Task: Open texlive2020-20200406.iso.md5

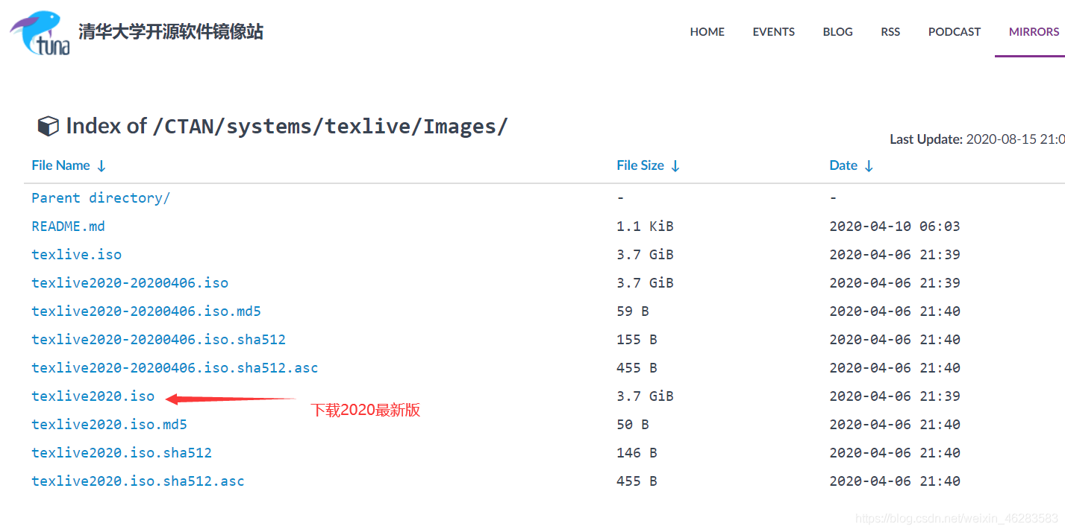Action: [146, 311]
